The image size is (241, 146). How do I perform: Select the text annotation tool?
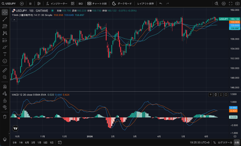pos(5,54)
